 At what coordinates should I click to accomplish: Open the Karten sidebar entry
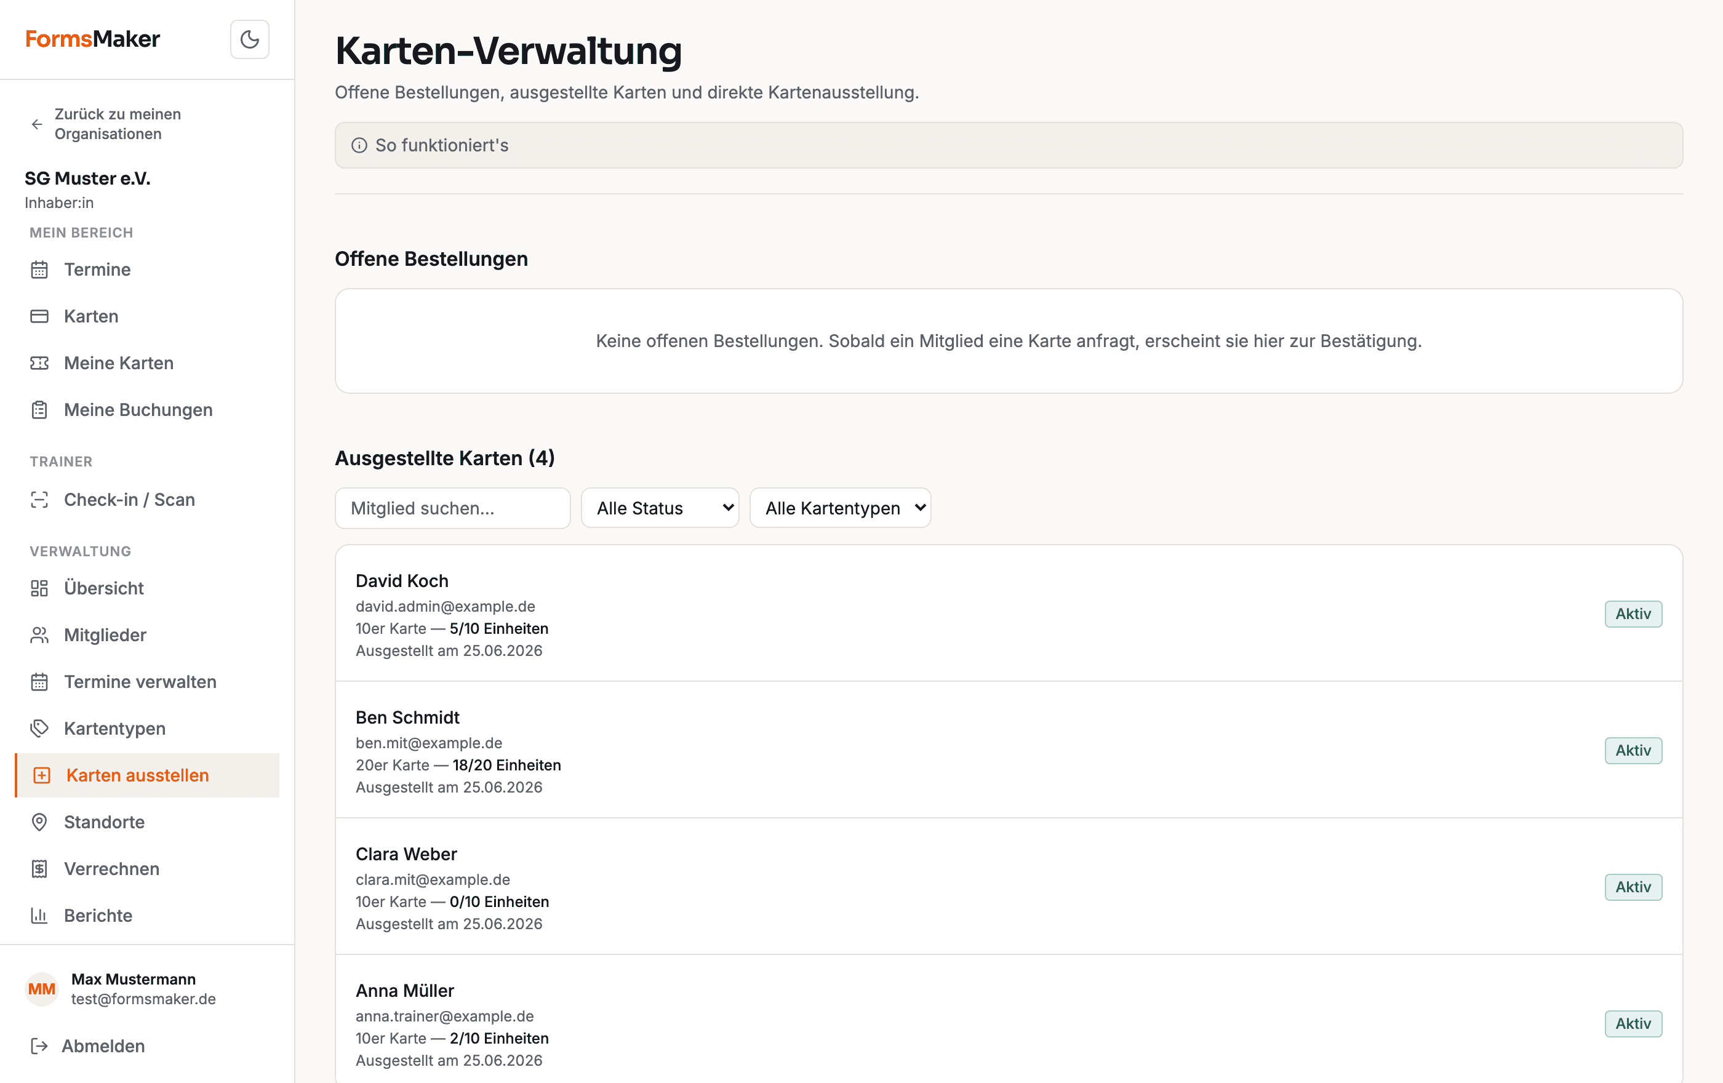tap(146, 316)
